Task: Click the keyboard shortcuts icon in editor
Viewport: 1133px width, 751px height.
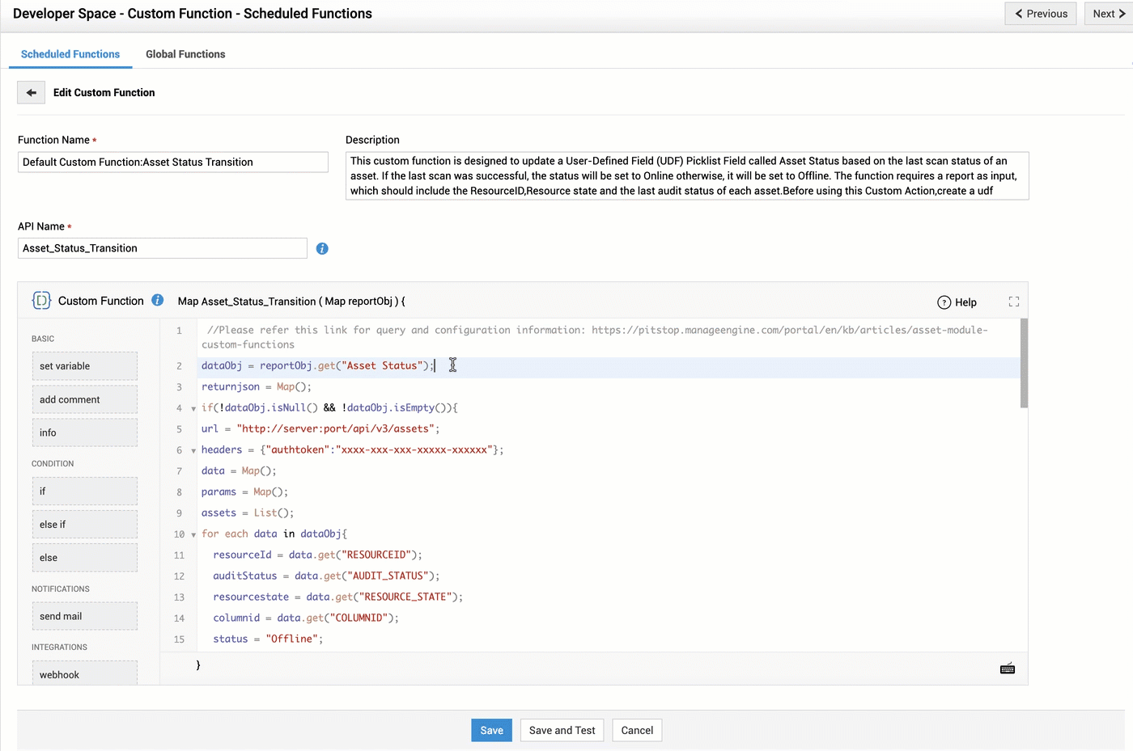Action: pos(1008,669)
